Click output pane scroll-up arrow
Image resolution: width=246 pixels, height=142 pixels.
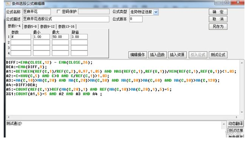pyautogui.click(x=224, y=124)
